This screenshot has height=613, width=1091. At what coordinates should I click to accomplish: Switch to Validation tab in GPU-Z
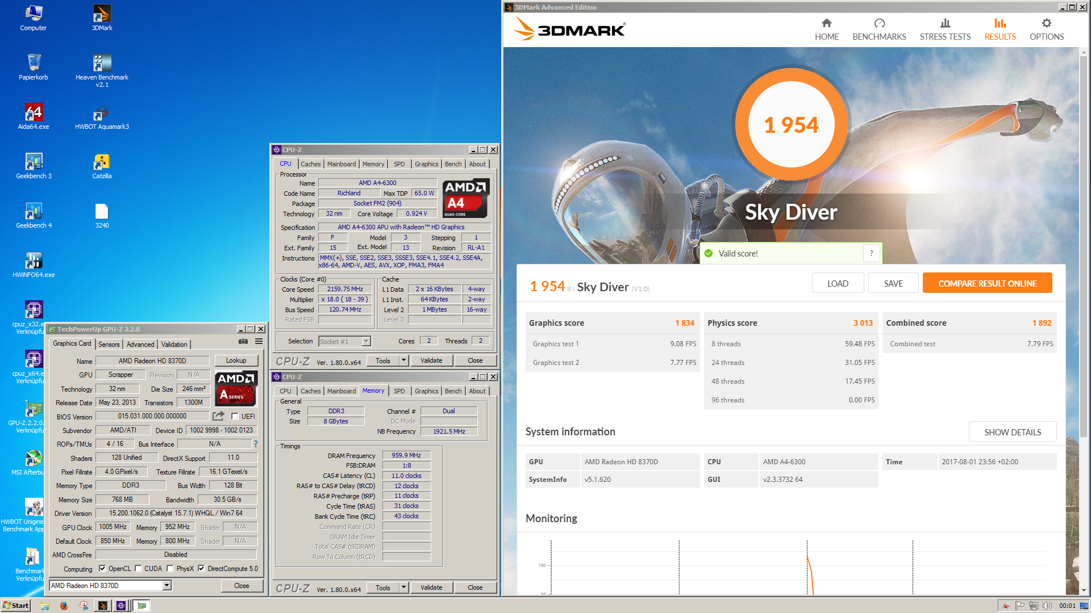click(174, 344)
